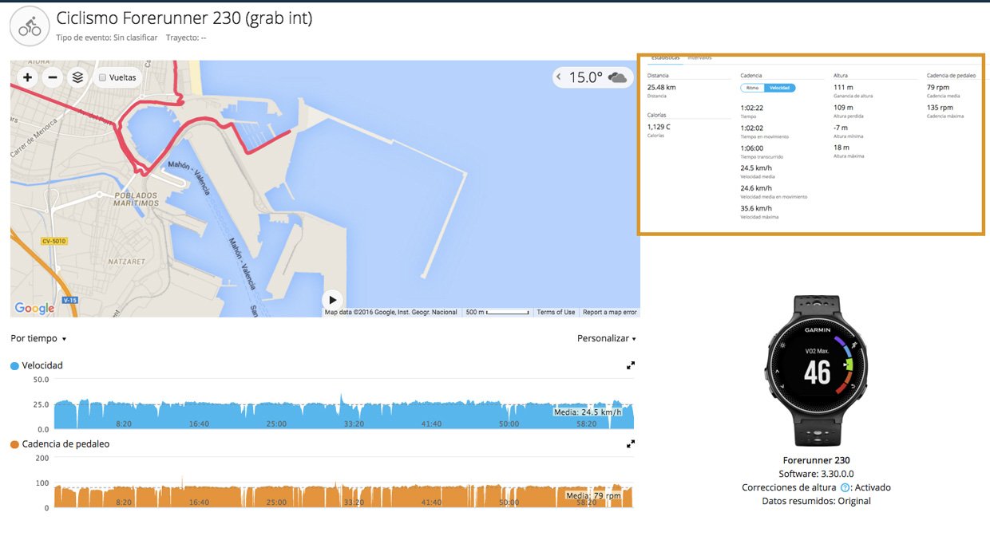
Task: Click the blue Velocidad legend dot
Action: (14, 366)
